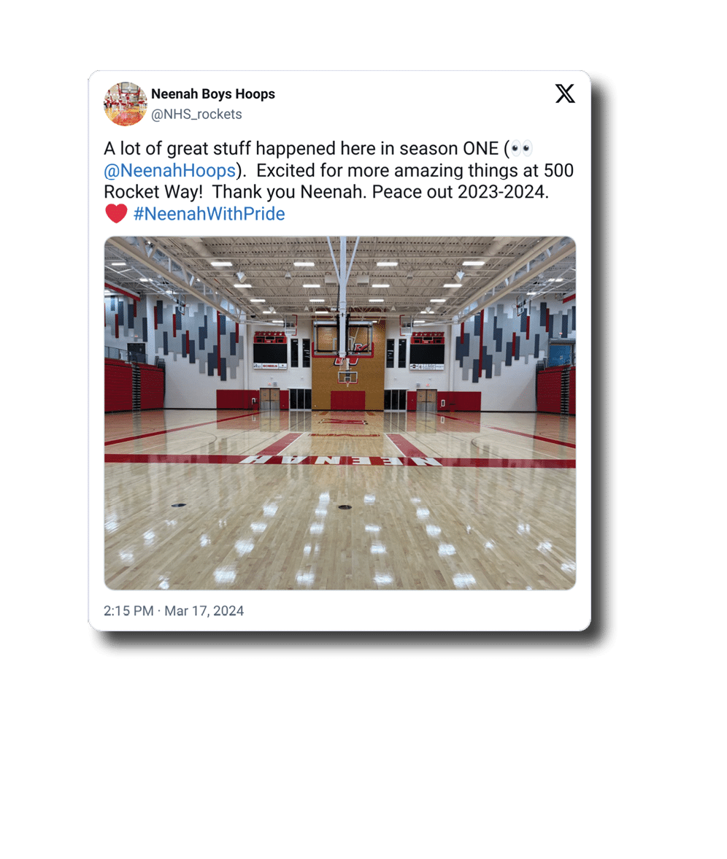Click the 2:15 PM Mar 17, 2024 timestamp
This screenshot has width=727, height=859.
click(x=174, y=611)
